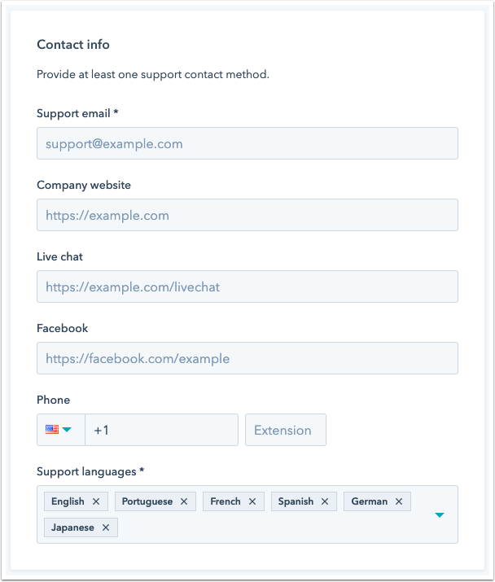Remove the English language tag

coord(96,501)
